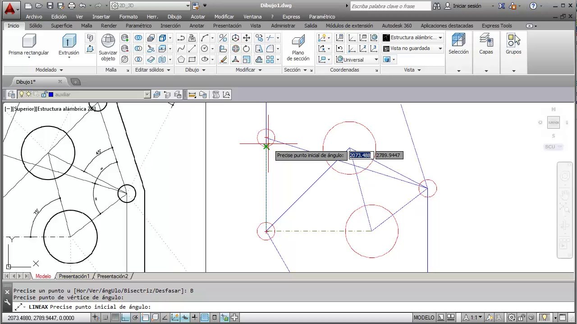577x324 pixels.
Task: Toggle the light bulb on the auxiliar layer
Action: click(x=21, y=94)
